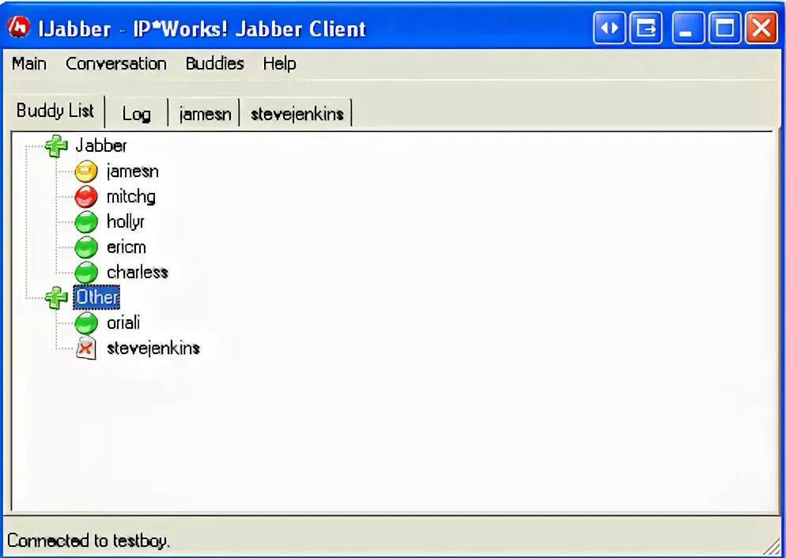Click the 'Connected to testboy.' status text
This screenshot has height=558, width=786.
[x=89, y=541]
